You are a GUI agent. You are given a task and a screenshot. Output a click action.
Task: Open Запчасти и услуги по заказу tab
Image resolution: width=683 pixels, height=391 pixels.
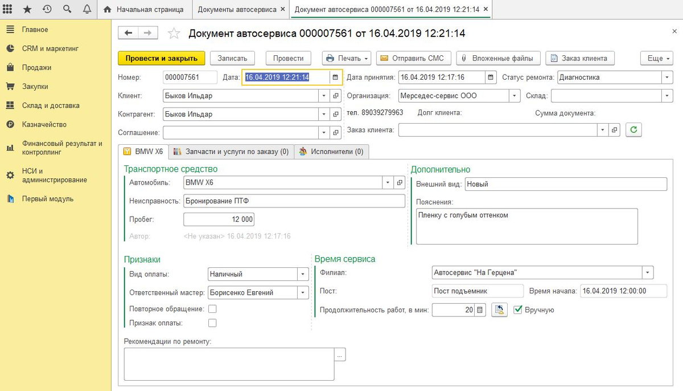coord(231,152)
